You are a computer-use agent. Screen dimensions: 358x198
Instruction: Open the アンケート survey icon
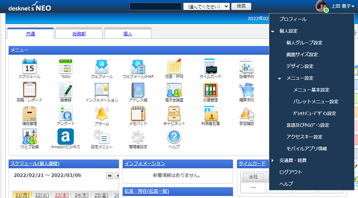pyautogui.click(x=65, y=113)
